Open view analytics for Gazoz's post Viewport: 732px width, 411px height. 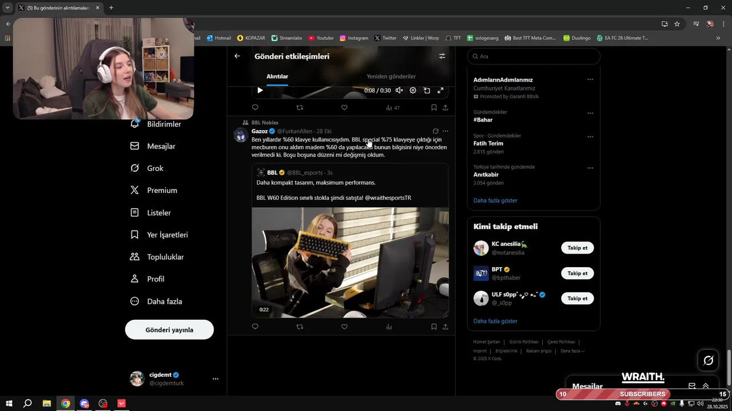(x=389, y=327)
